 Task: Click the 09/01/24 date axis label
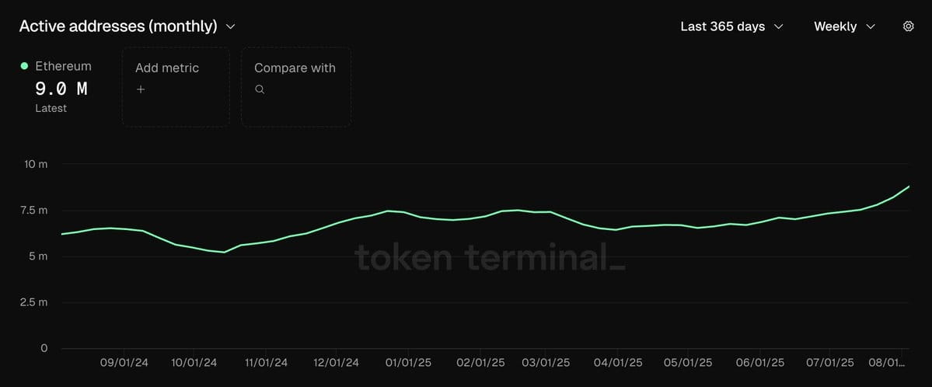[124, 363]
